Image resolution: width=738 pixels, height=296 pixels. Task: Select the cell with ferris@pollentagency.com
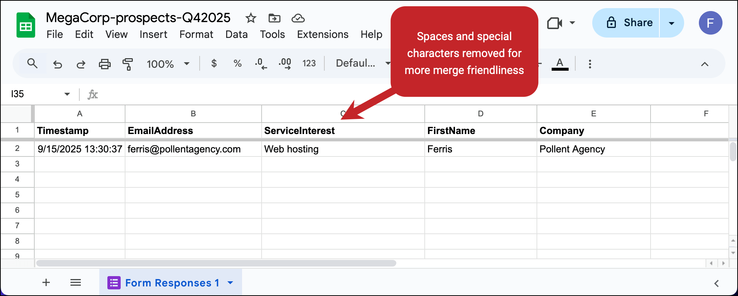coord(193,149)
